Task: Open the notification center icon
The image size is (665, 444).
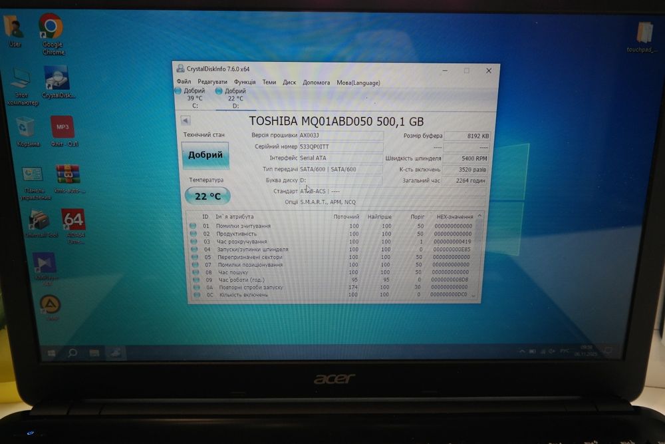Action: (608, 351)
